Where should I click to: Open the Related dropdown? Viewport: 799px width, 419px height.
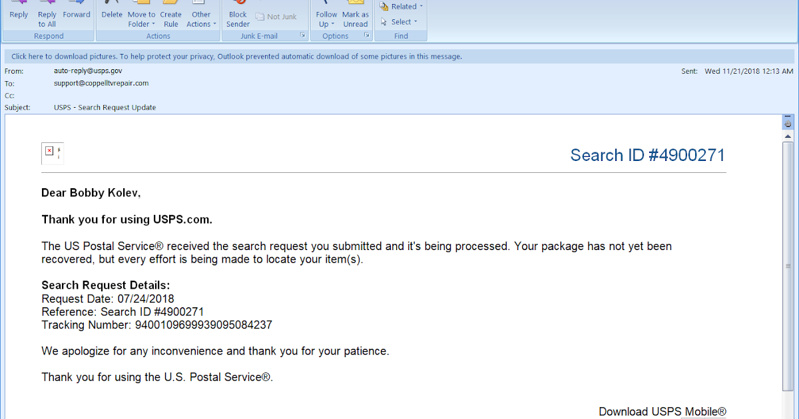click(x=403, y=6)
